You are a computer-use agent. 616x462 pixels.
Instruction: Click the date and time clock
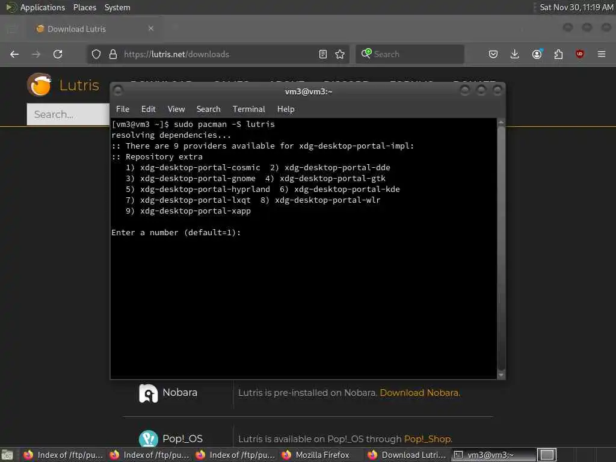pyautogui.click(x=576, y=7)
